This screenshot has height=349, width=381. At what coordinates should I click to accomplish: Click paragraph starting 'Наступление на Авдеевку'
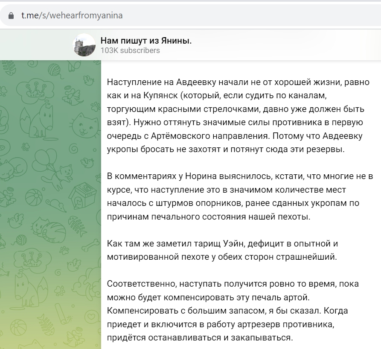click(238, 115)
